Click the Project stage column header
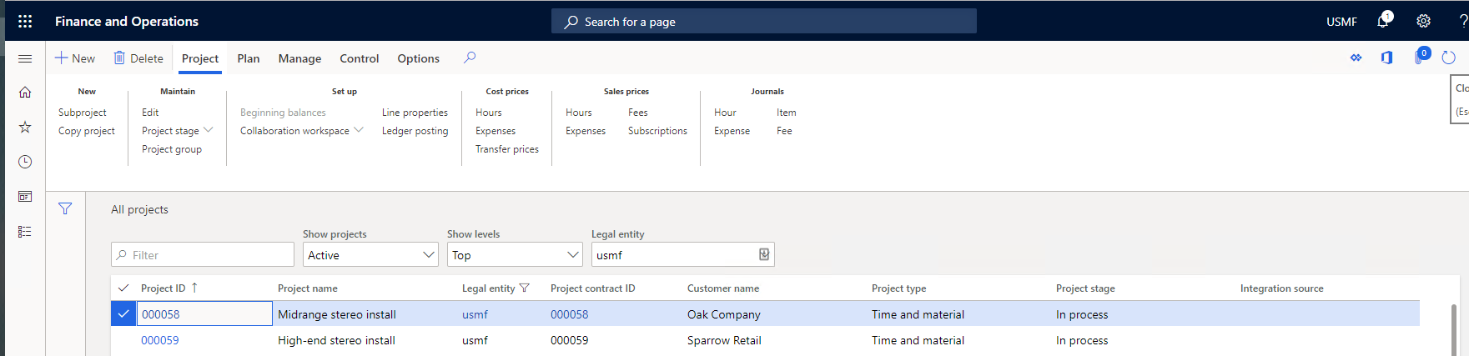 tap(1085, 288)
